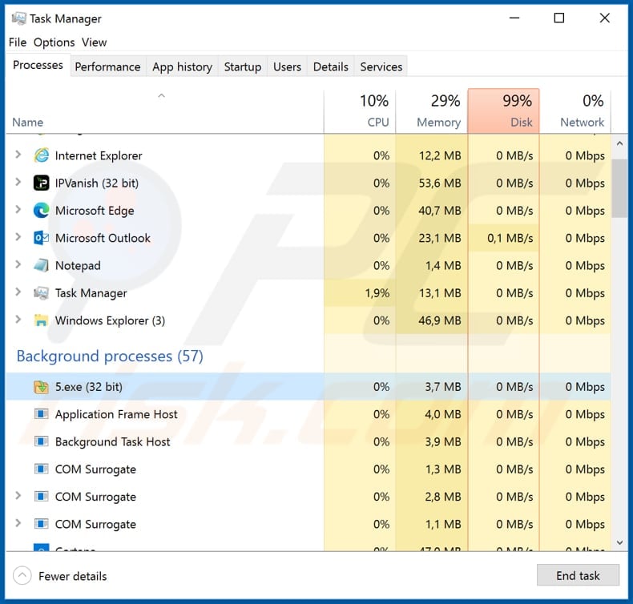
Task: Click the IPVanish process icon
Action: [x=41, y=183]
